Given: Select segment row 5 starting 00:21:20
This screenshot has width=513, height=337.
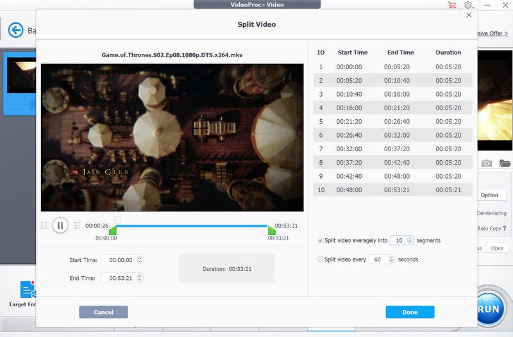Looking at the screenshot, I should [392, 122].
